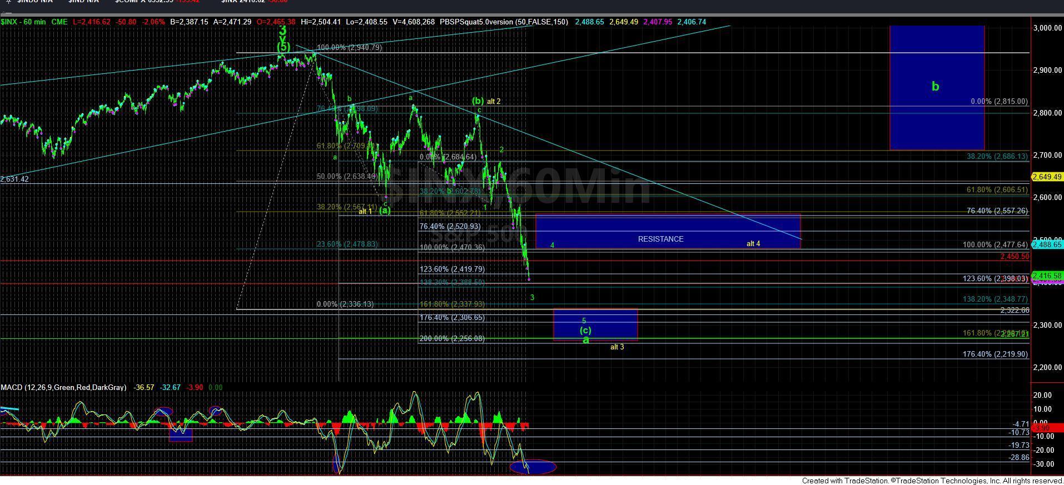This screenshot has height=485, width=1064.
Task: Click the -28.86 MACD level label
Action: coord(1019,457)
